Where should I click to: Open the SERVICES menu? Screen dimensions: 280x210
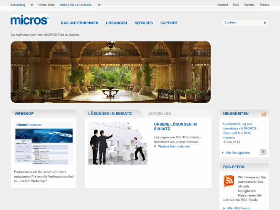click(144, 23)
